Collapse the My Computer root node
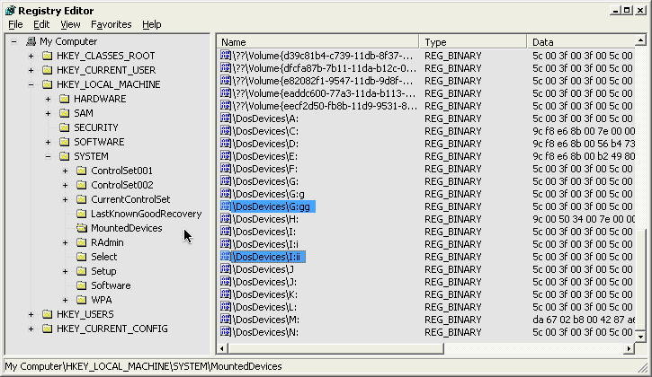652x377 pixels. 14,41
